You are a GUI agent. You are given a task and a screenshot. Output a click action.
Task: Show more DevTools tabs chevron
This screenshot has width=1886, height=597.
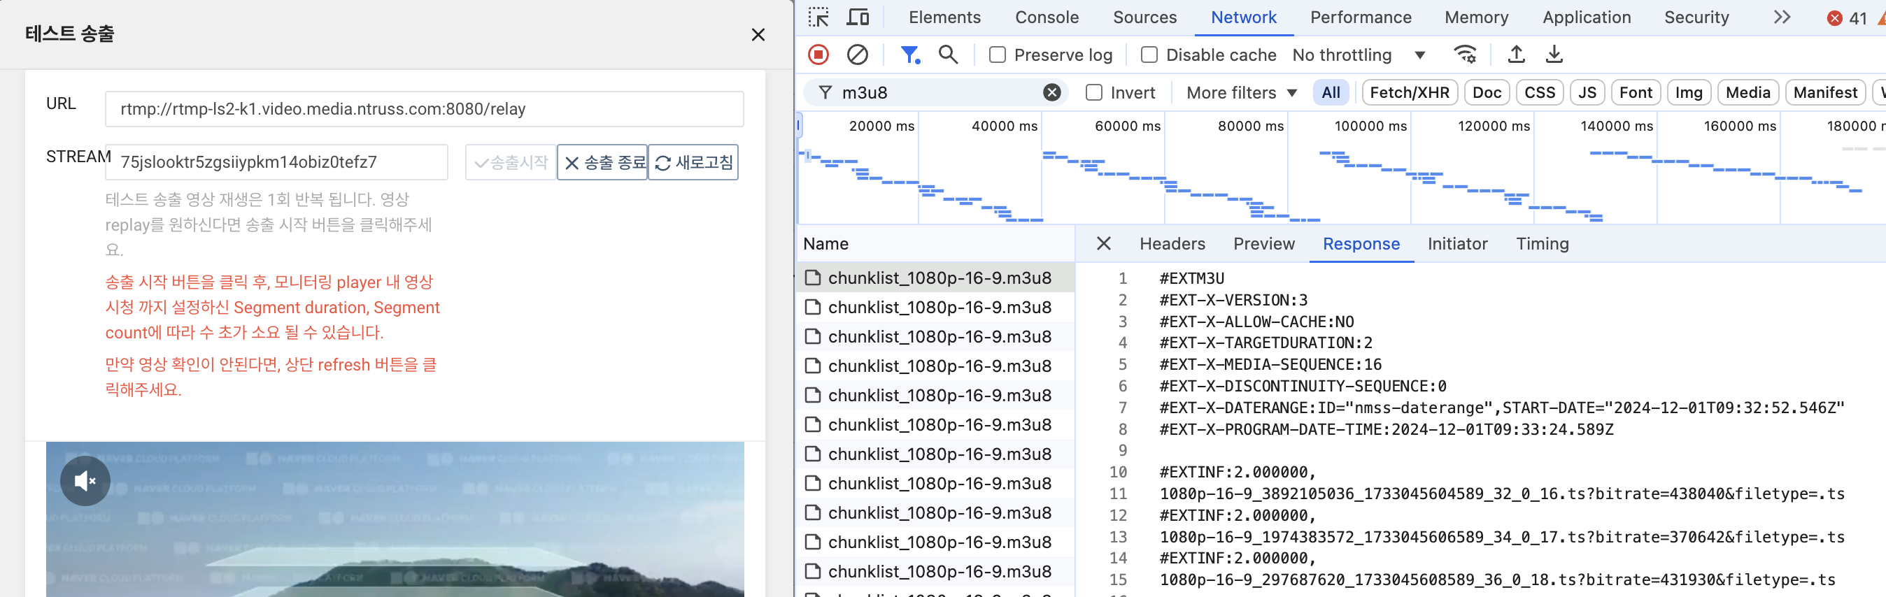[1782, 17]
